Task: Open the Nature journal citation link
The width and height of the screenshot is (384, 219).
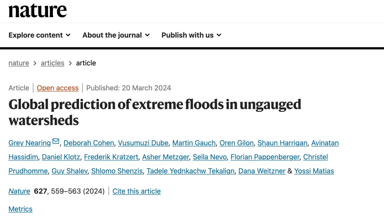Action: tap(19, 191)
